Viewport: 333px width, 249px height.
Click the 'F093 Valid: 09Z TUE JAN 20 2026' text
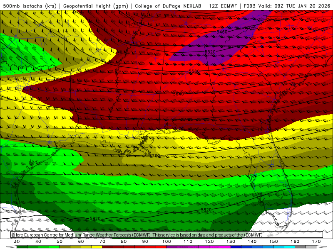pyautogui.click(x=287, y=6)
